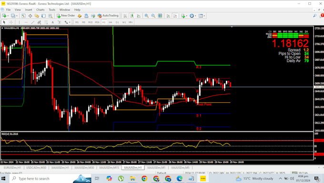This screenshot has height=183, width=324.
Task: Expand the Profiles dropdown arrow
Action: (x=17, y=16)
